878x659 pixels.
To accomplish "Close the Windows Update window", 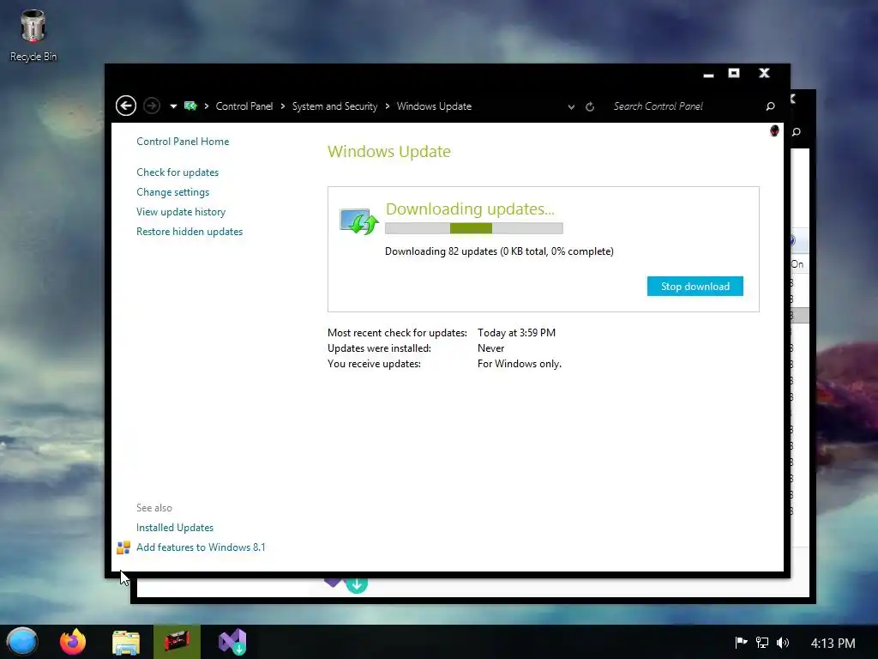I will (x=764, y=74).
